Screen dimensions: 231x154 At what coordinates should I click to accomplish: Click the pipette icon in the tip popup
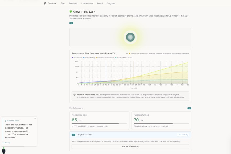pos(6,121)
